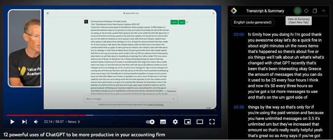Click the edit pencil next to Save

187,22
